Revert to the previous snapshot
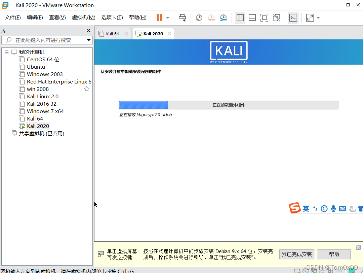Screen dimensions: 363x273 pyautogui.click(x=211, y=18)
